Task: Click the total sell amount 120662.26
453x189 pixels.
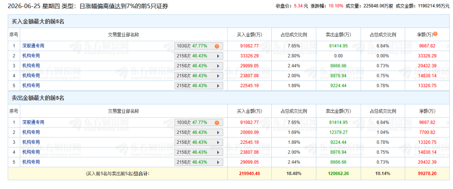Action: 338,174
